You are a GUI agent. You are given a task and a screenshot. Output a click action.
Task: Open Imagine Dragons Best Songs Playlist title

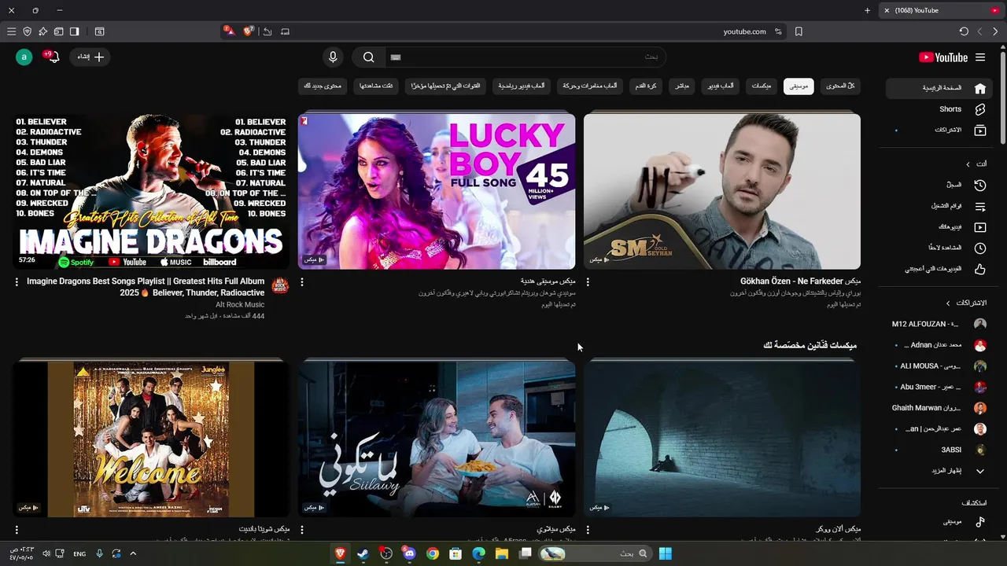click(x=146, y=287)
